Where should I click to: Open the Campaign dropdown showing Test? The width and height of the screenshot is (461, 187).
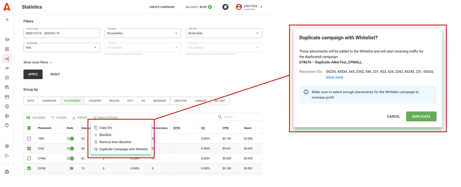(x=62, y=48)
